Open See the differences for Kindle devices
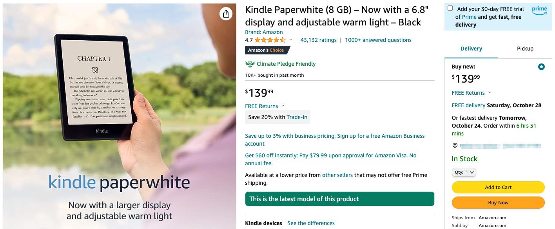Image resolution: width=555 pixels, height=229 pixels. tap(311, 223)
